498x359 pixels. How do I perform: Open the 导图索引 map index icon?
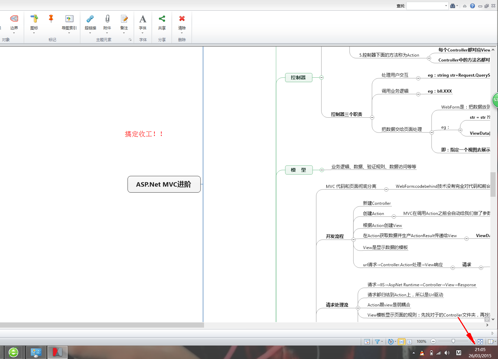(69, 19)
